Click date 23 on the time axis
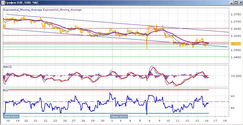 [x=55, y=121]
